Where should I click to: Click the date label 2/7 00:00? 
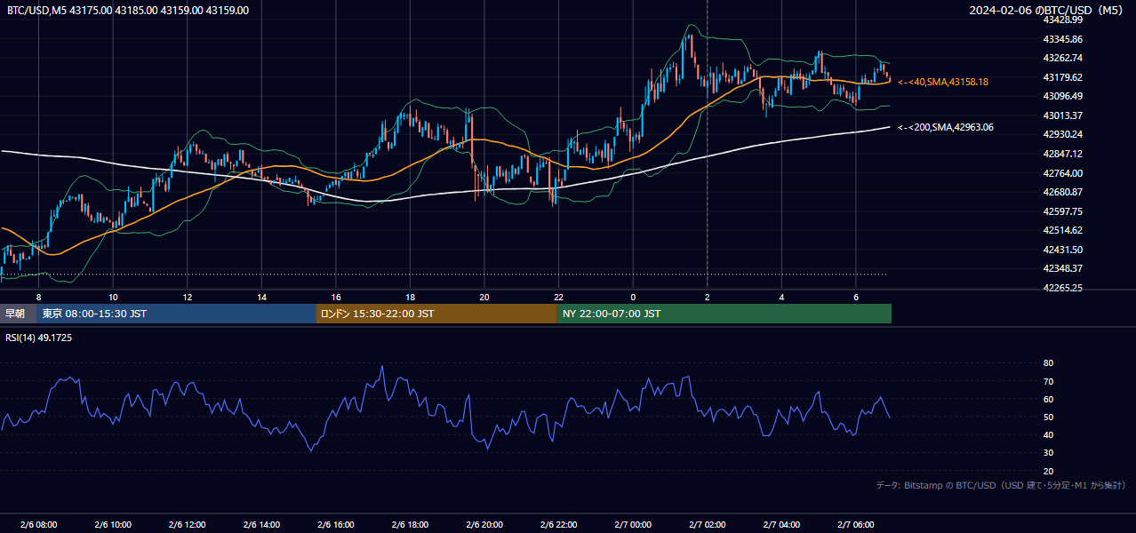click(x=633, y=524)
